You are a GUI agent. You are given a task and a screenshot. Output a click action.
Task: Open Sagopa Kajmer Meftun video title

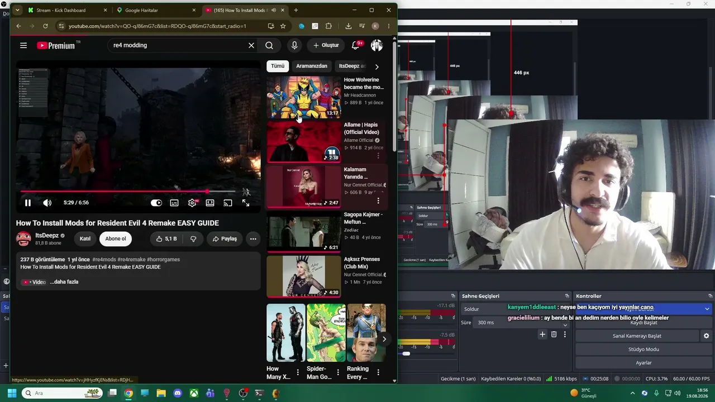(363, 218)
